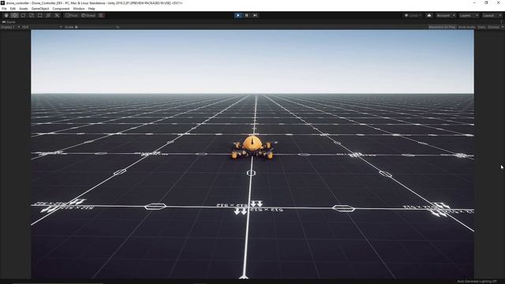Toggle Maximize On Play
This screenshot has width=505, height=284.
pyautogui.click(x=442, y=27)
